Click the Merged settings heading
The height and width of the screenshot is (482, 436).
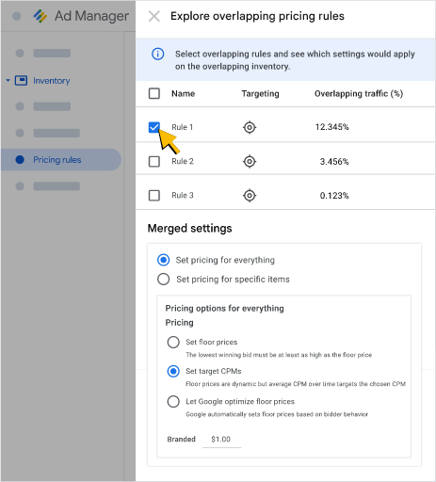click(x=189, y=228)
